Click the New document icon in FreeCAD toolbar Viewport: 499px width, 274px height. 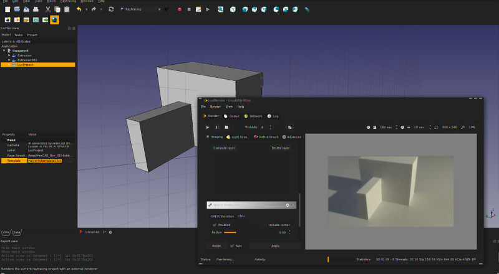coord(7,9)
